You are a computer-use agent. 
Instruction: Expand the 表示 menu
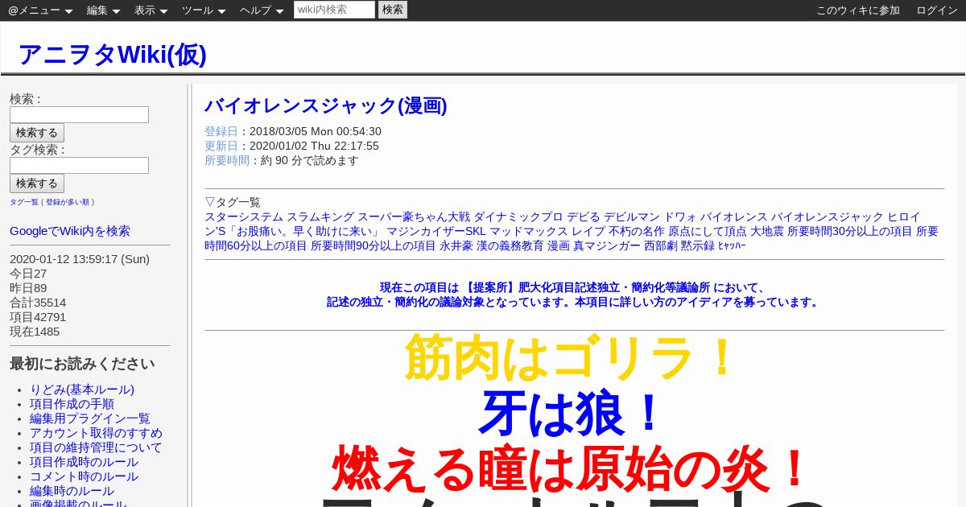(151, 10)
